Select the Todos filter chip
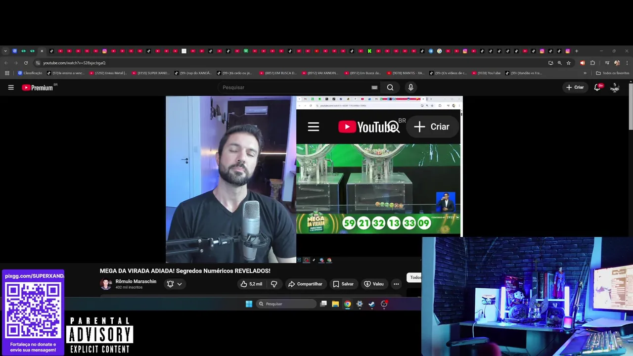The image size is (633, 356). [414, 277]
